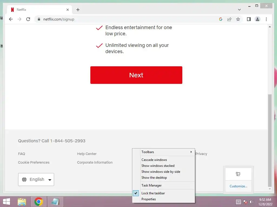Open File Explorer from the taskbar
Image resolution: width=277 pixels, height=207 pixels.
(x=22, y=202)
